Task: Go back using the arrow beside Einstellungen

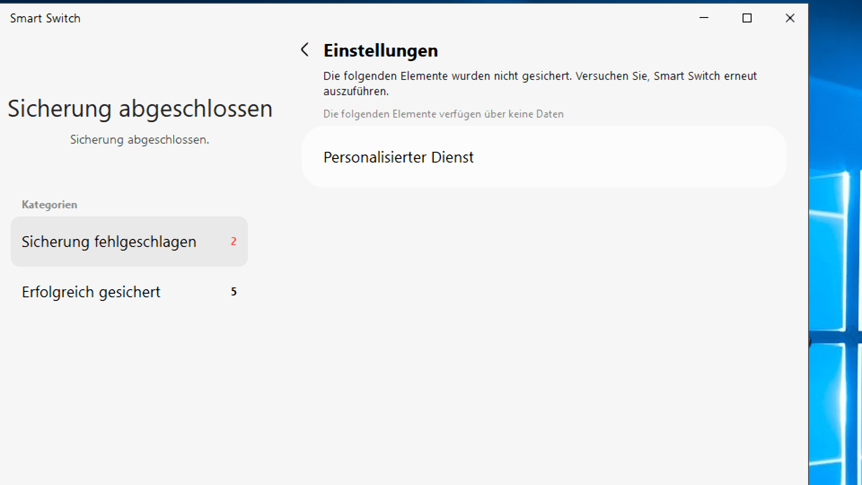Action: pyautogui.click(x=305, y=49)
